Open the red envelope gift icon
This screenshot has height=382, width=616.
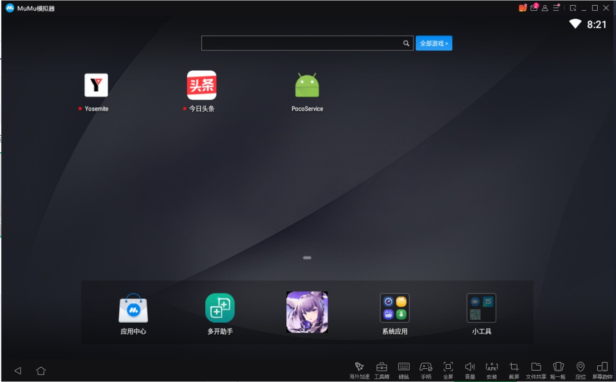(522, 8)
